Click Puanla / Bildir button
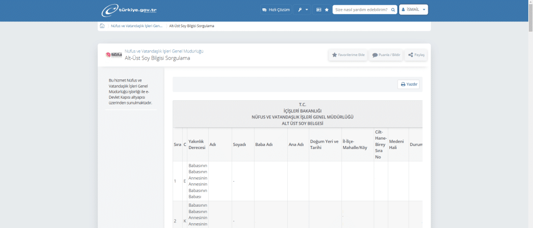Screen dimensions: 533x228 tap(386, 55)
